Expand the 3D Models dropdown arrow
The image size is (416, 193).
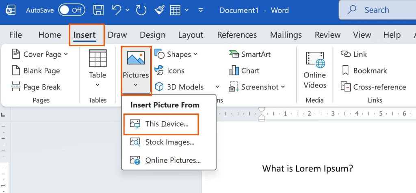click(217, 87)
